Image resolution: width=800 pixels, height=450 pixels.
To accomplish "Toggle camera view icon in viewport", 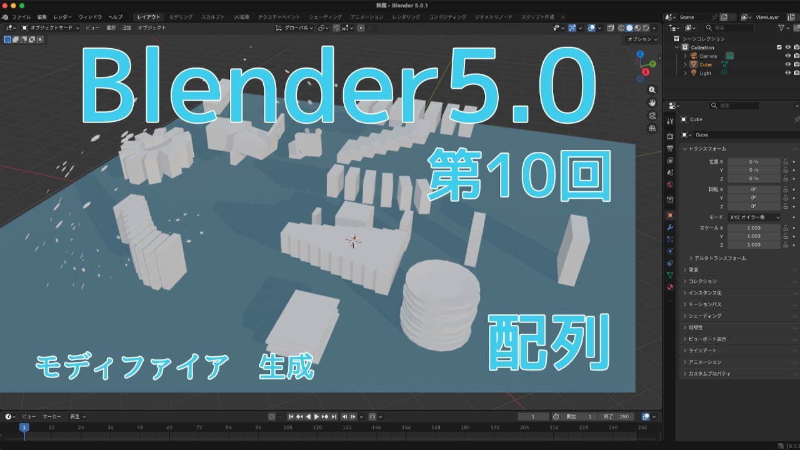I will click(652, 116).
